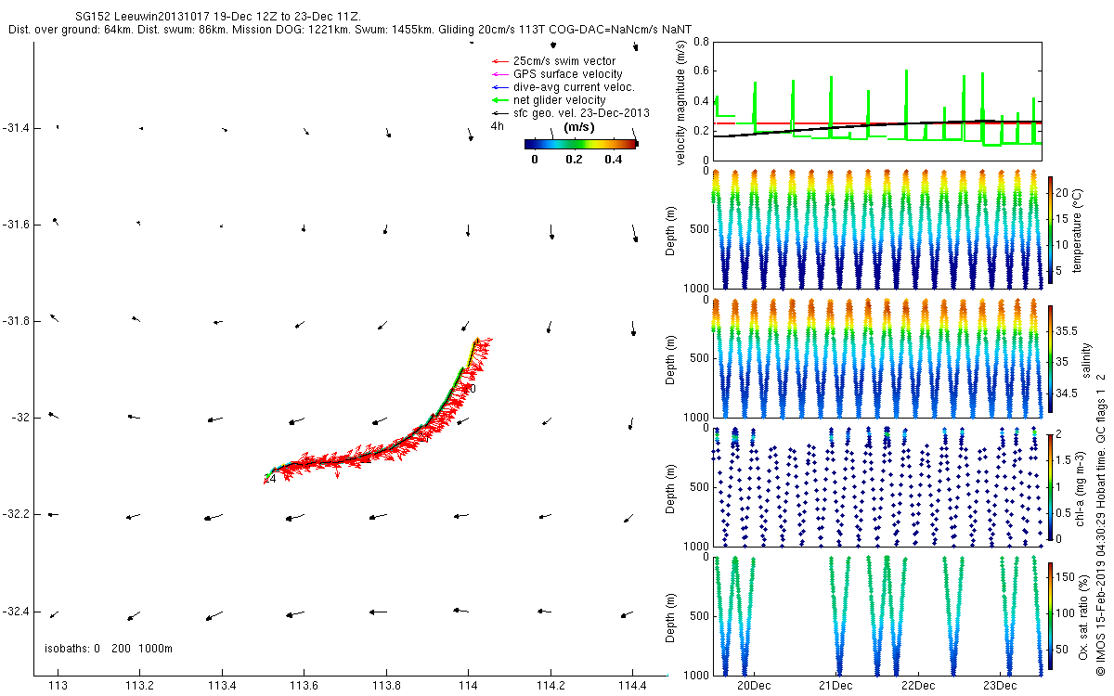Viewport: 1114px width, 696px height.
Task: Click the 'Ox. sat. ratio (%)' colorbar label
Action: [1082, 615]
